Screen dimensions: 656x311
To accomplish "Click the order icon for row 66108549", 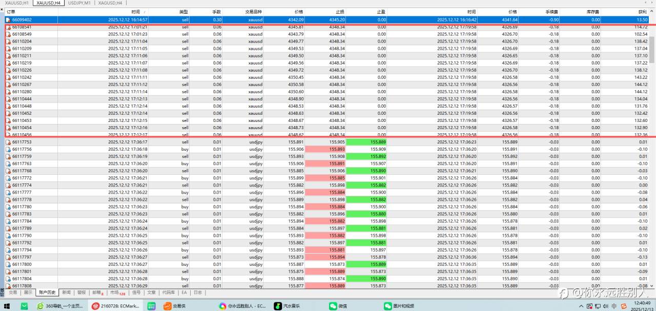I will point(8,34).
